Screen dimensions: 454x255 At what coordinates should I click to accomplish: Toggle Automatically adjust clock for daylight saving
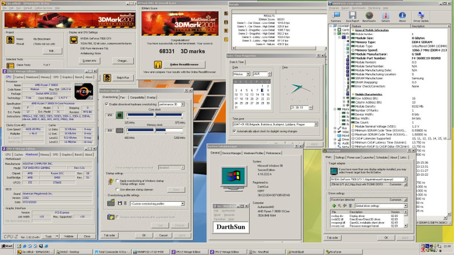(x=234, y=131)
